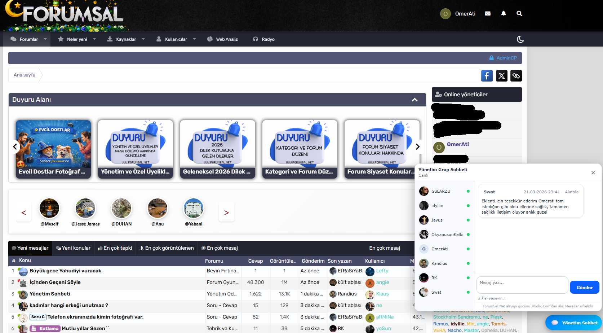Open notifications bell icon

point(504,13)
